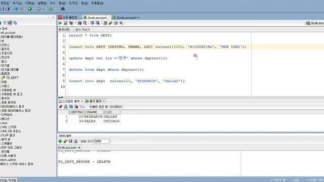Screen dimensions: 324x182
Task: Click the SQL Tuning Advisor icon
Action: tap(85, 23)
